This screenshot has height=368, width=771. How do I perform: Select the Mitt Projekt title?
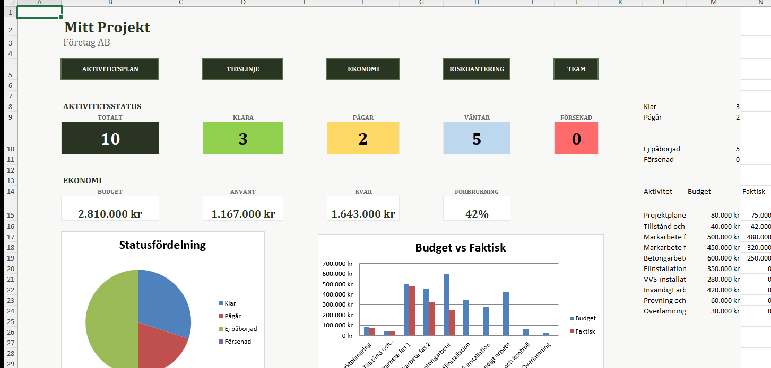tap(107, 28)
